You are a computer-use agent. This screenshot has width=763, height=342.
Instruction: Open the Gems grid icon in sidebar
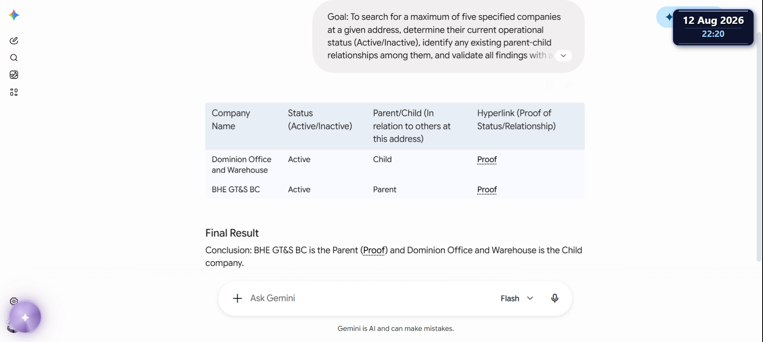14,92
